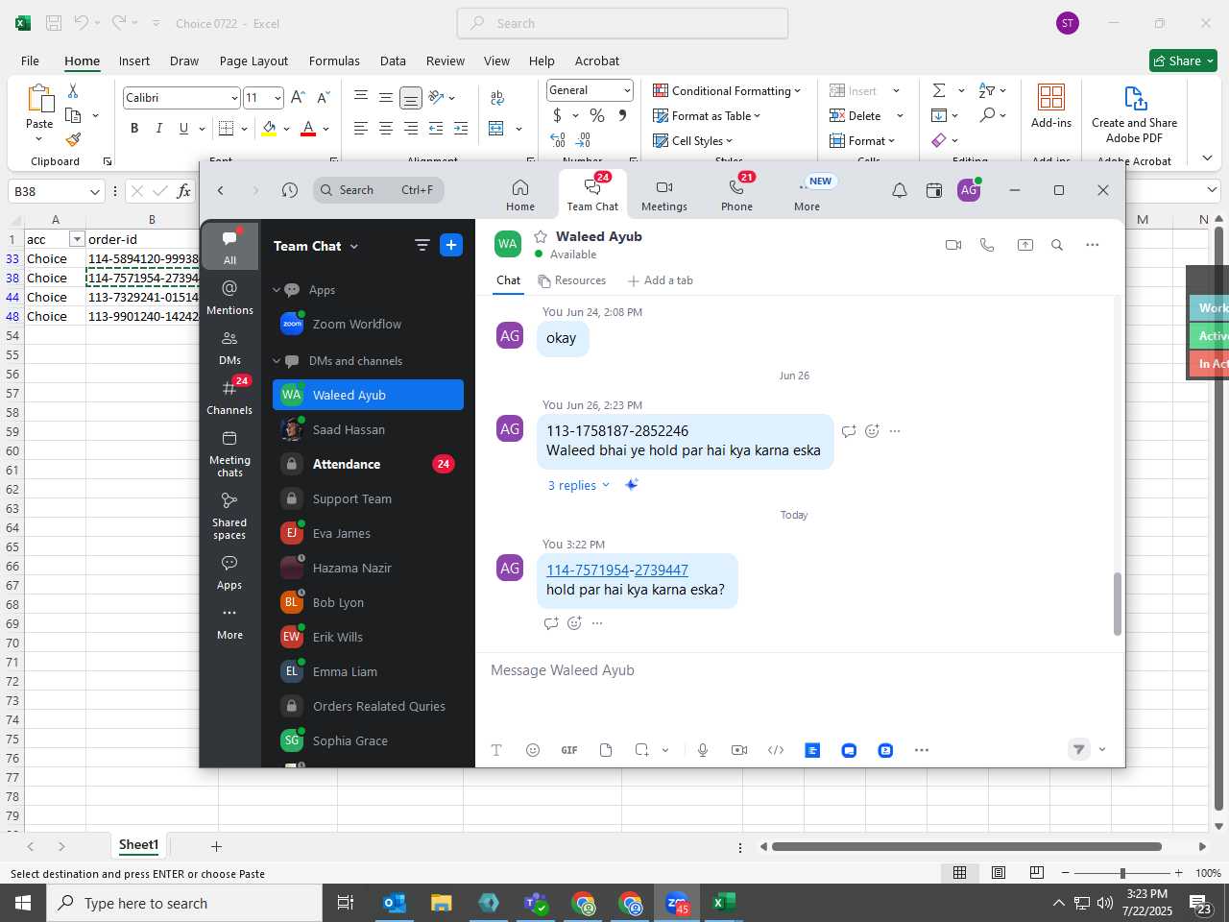Viewport: 1229px width, 922px height.
Task: Click the Message Waleed Ayub input box
Action: click(x=800, y=670)
